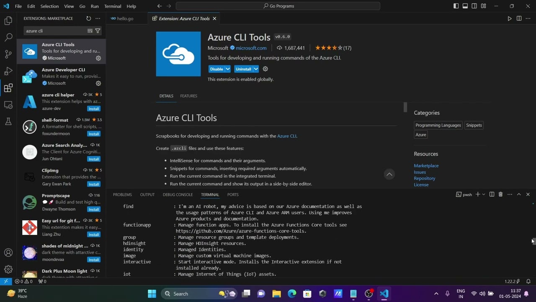Open new terminal profile dropdown arrow

pos(484,194)
